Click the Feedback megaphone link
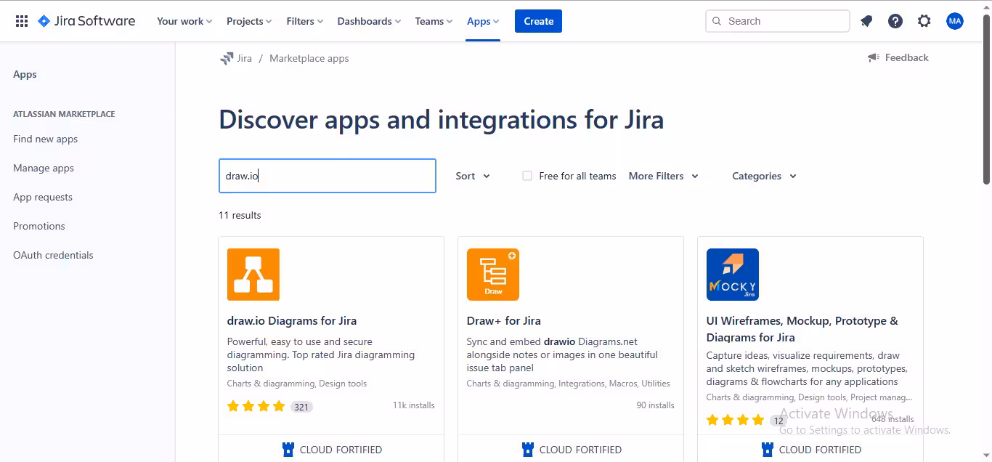Screen dimensions: 992x462 898,57
